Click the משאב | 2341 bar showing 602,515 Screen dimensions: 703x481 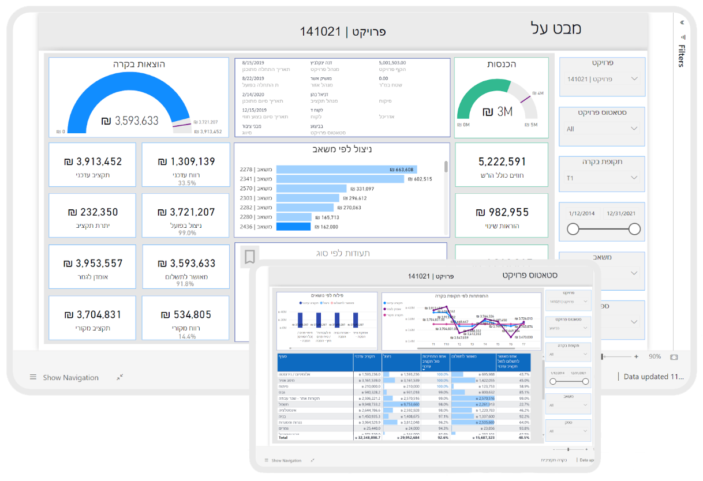tap(341, 179)
